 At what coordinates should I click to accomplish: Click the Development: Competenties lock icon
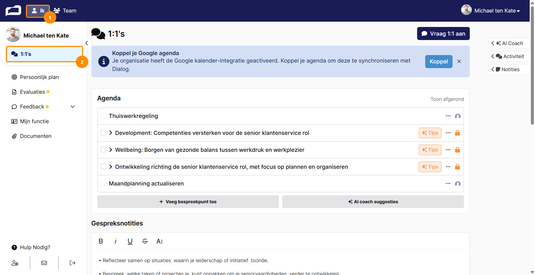457,133
